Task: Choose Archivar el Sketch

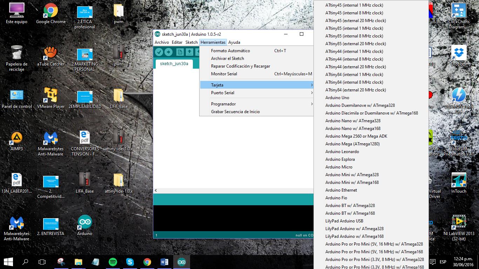Action: point(256,58)
